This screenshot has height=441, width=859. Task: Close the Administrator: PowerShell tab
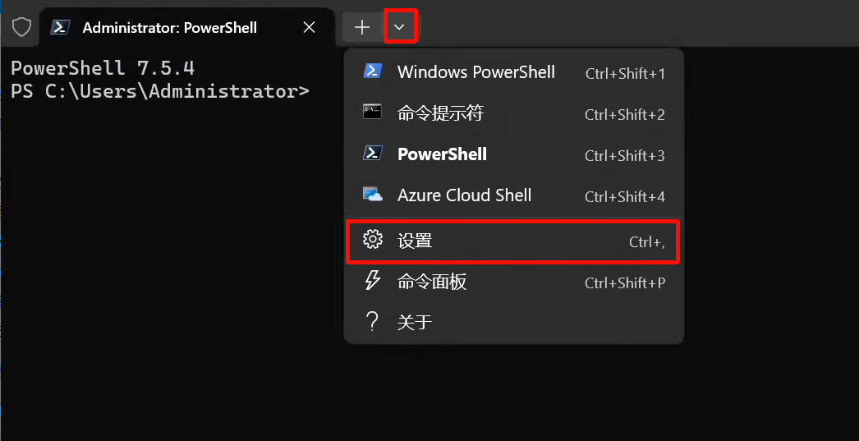[x=309, y=27]
